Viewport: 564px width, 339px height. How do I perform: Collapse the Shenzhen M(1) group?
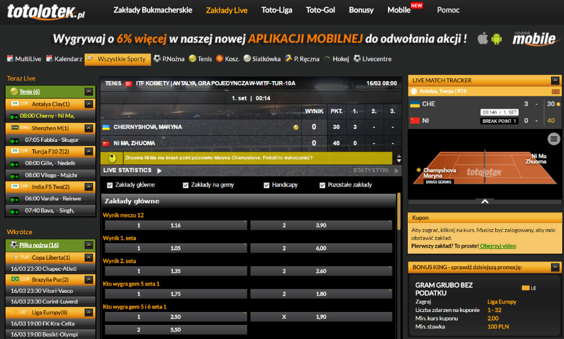tap(89, 128)
